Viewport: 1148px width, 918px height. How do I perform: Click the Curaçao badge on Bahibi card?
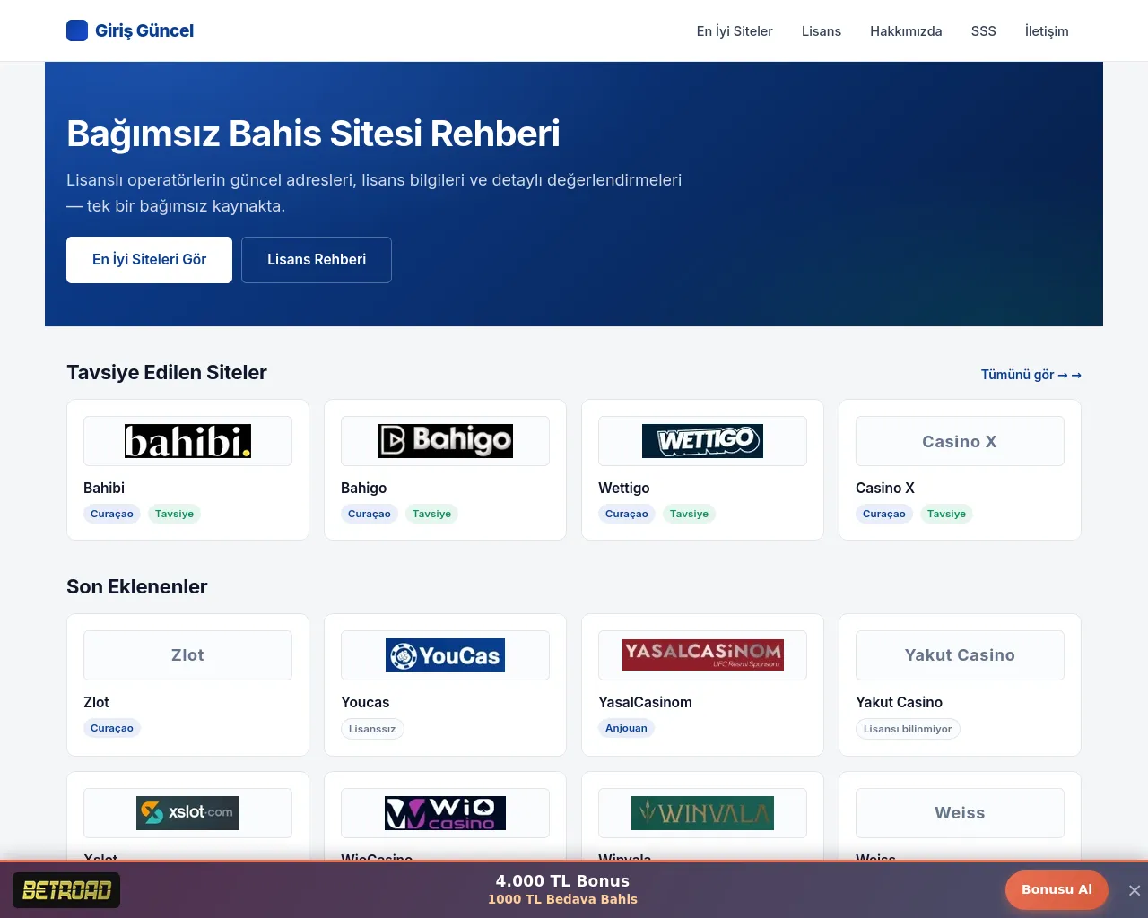click(112, 514)
